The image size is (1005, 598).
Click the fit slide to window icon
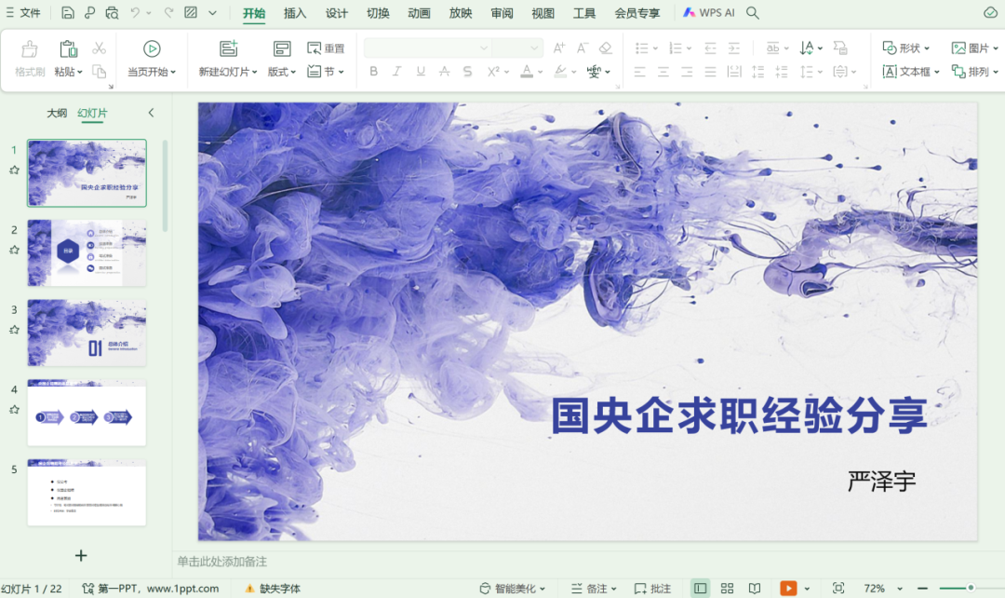pos(838,589)
